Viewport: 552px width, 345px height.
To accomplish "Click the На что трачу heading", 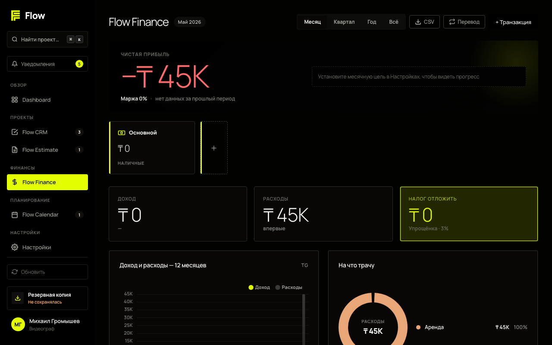I will [356, 265].
